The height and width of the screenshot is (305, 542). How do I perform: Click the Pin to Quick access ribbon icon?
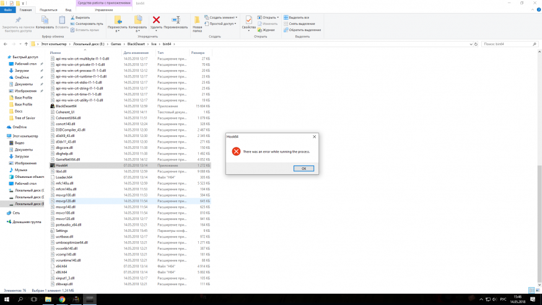(18, 20)
